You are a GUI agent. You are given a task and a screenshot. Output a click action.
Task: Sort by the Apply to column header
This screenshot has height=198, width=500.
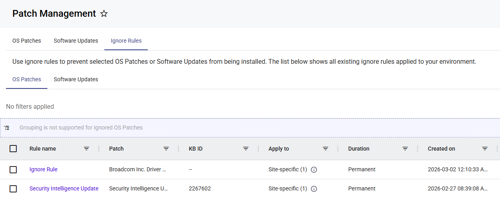[x=278, y=149]
